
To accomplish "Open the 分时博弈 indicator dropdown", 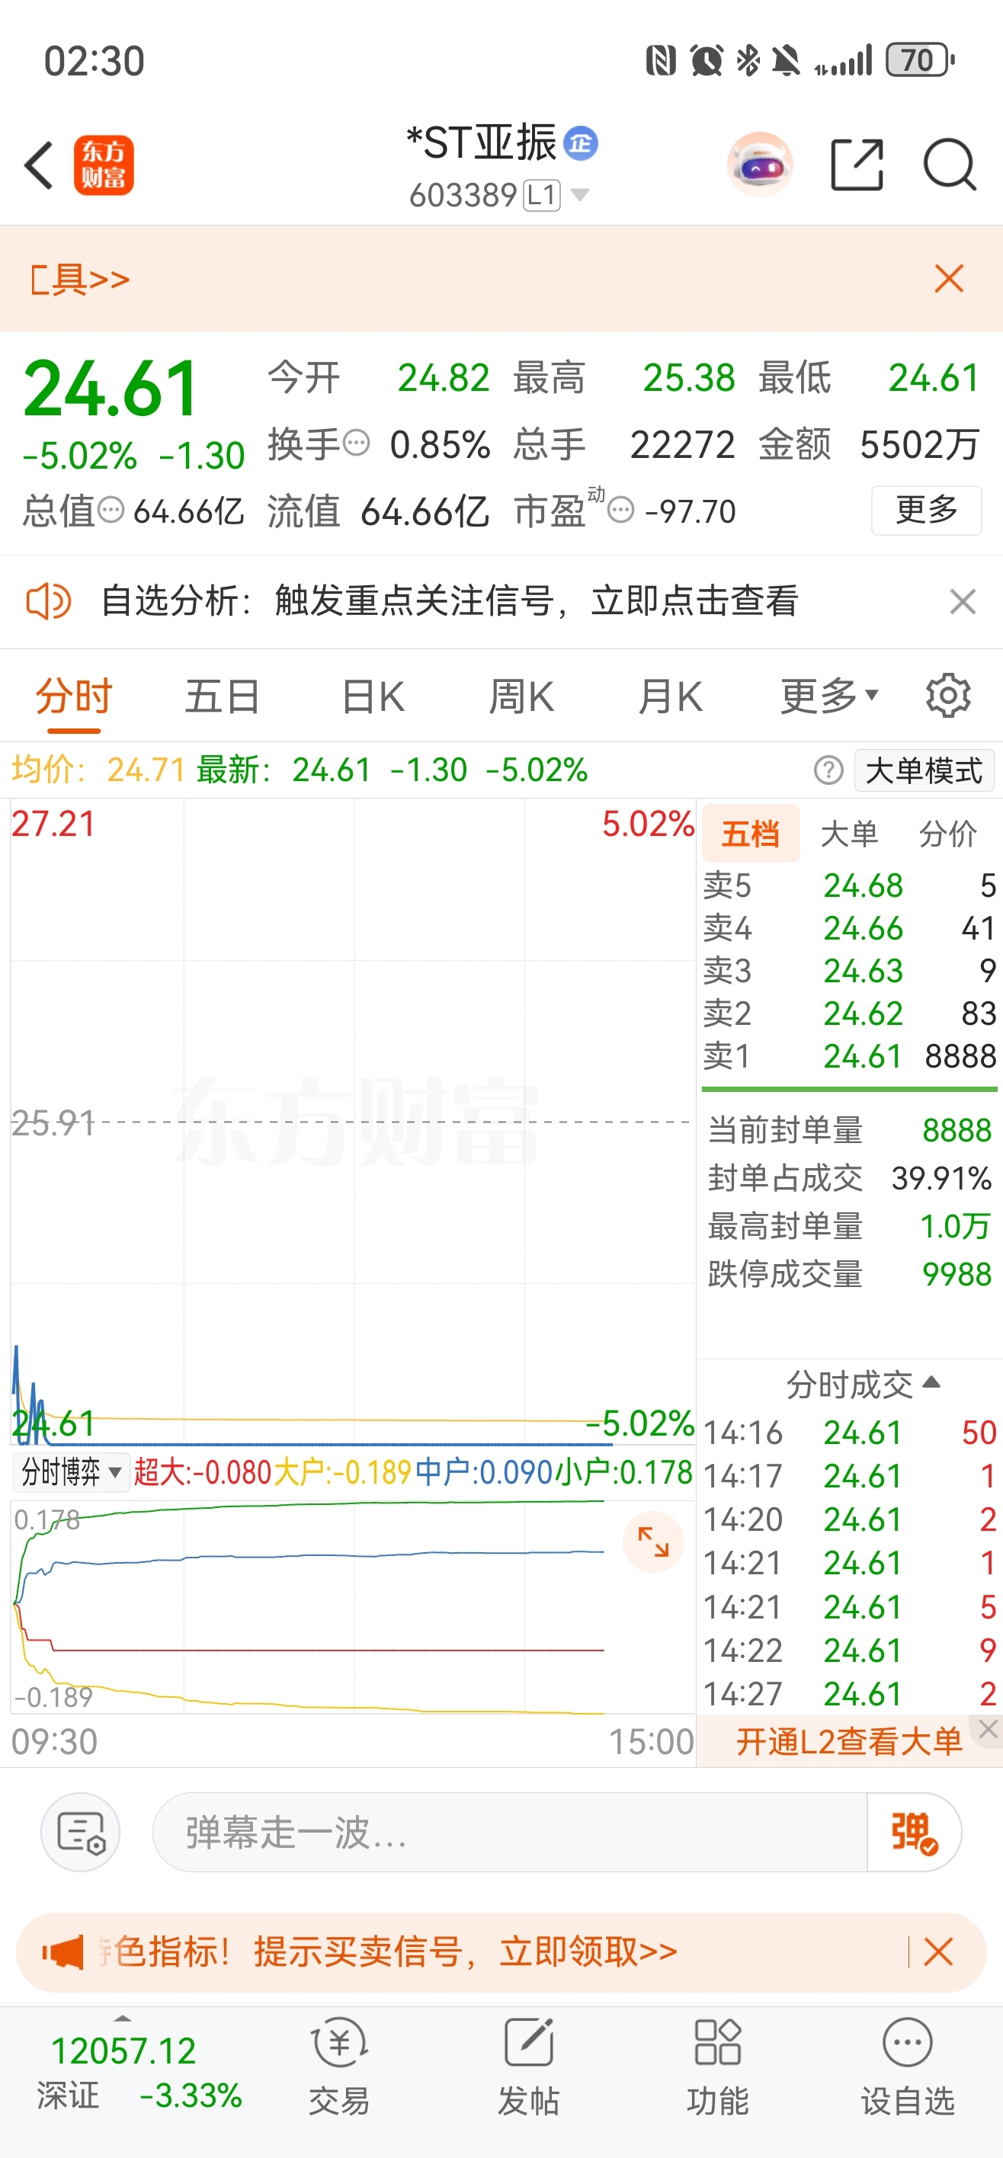I will tap(71, 1472).
